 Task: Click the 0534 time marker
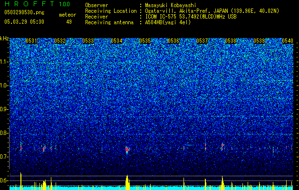[x=117, y=41]
